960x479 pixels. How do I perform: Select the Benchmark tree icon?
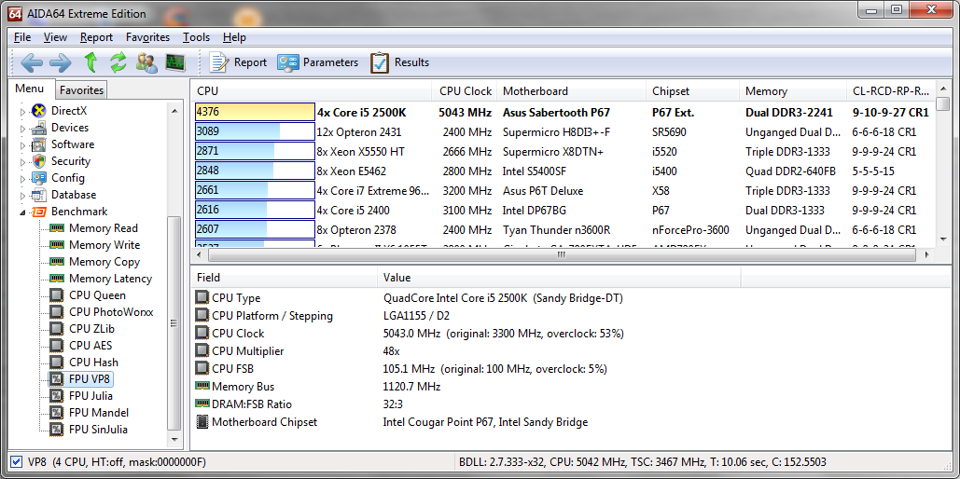pos(39,212)
